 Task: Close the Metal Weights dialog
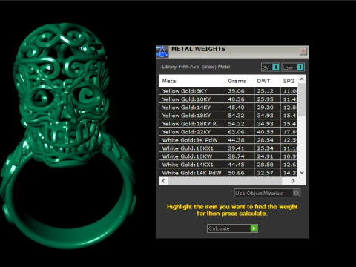[303, 51]
